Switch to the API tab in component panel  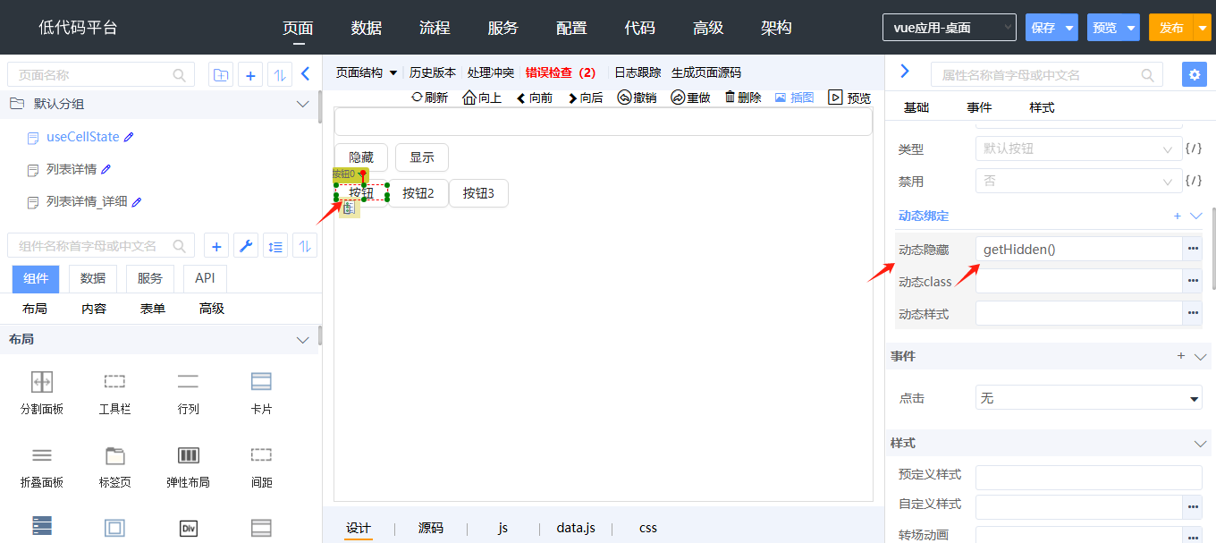pyautogui.click(x=205, y=278)
